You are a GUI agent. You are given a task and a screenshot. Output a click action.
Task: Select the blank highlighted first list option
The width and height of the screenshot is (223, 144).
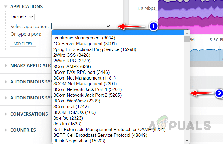click(x=118, y=33)
